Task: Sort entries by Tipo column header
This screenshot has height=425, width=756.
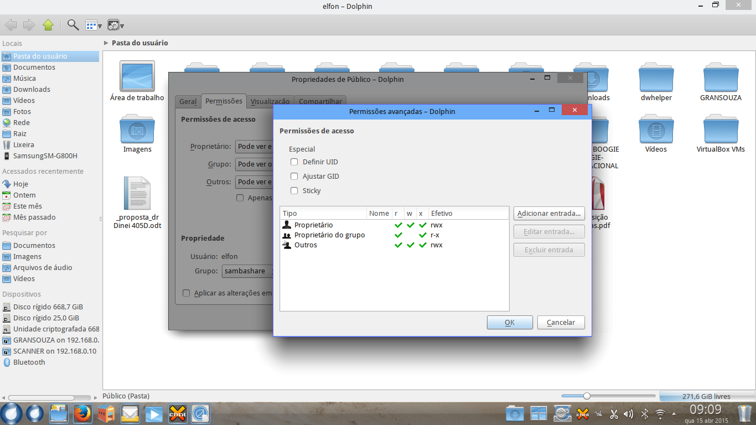Action: click(x=323, y=214)
